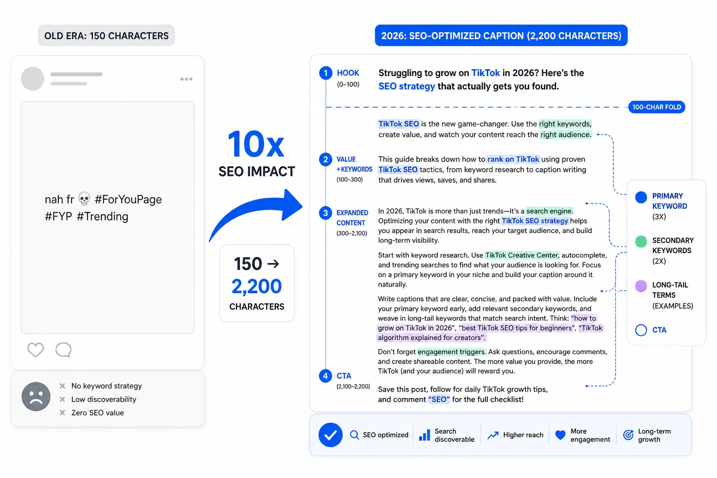The height and width of the screenshot is (478, 717).
Task: Click the target icon beside Long-term growth
Action: point(629,435)
